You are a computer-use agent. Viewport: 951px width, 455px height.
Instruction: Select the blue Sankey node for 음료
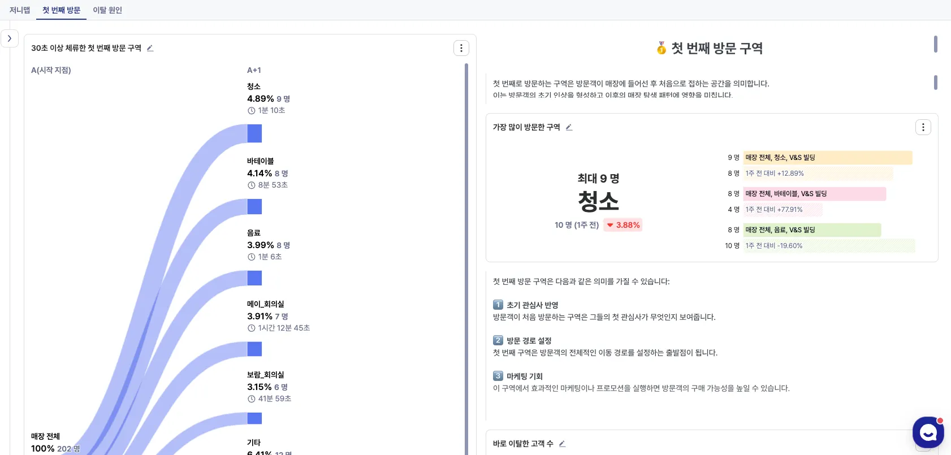[254, 278]
